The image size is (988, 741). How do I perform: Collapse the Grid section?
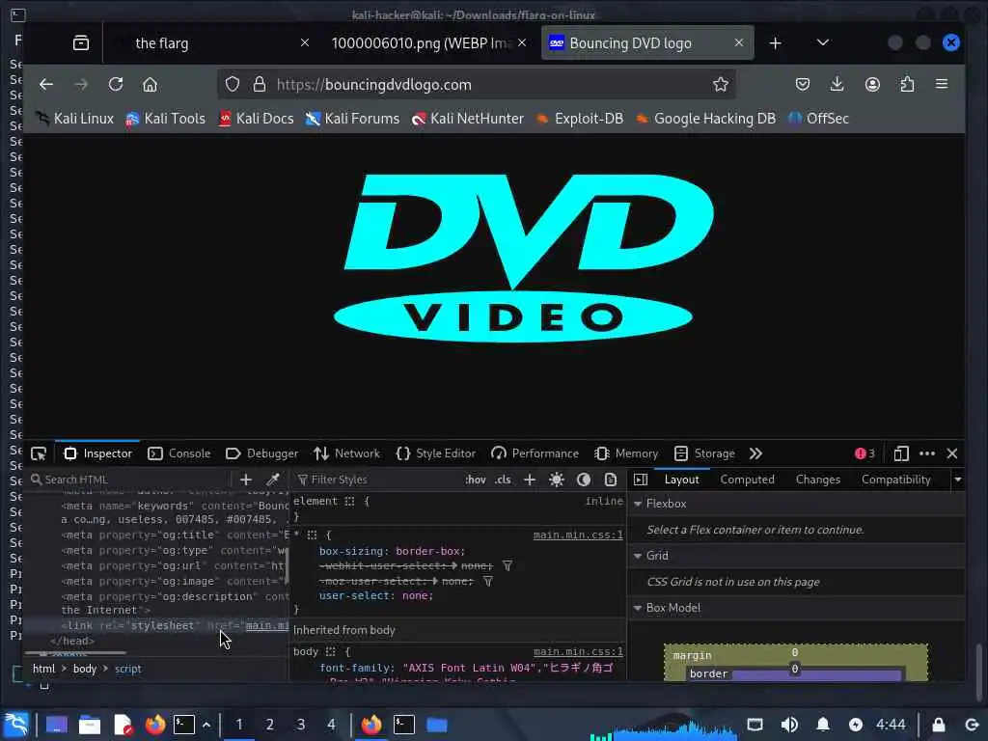point(638,556)
